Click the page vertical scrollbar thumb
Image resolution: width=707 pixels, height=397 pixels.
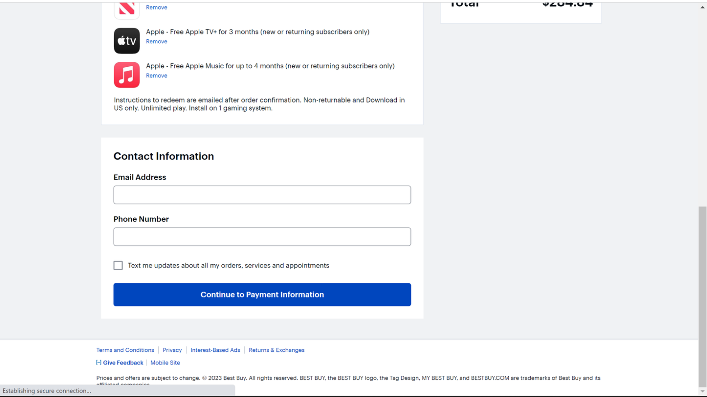coord(702,296)
